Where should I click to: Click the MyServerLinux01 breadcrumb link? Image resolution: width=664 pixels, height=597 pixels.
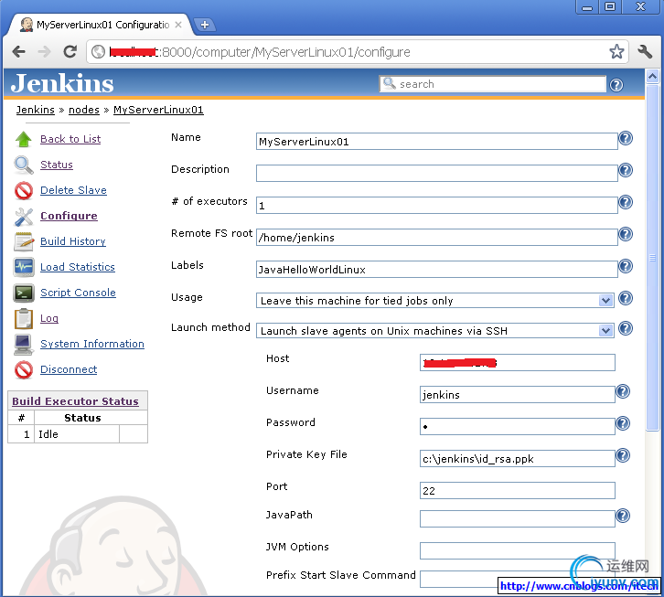coord(158,110)
